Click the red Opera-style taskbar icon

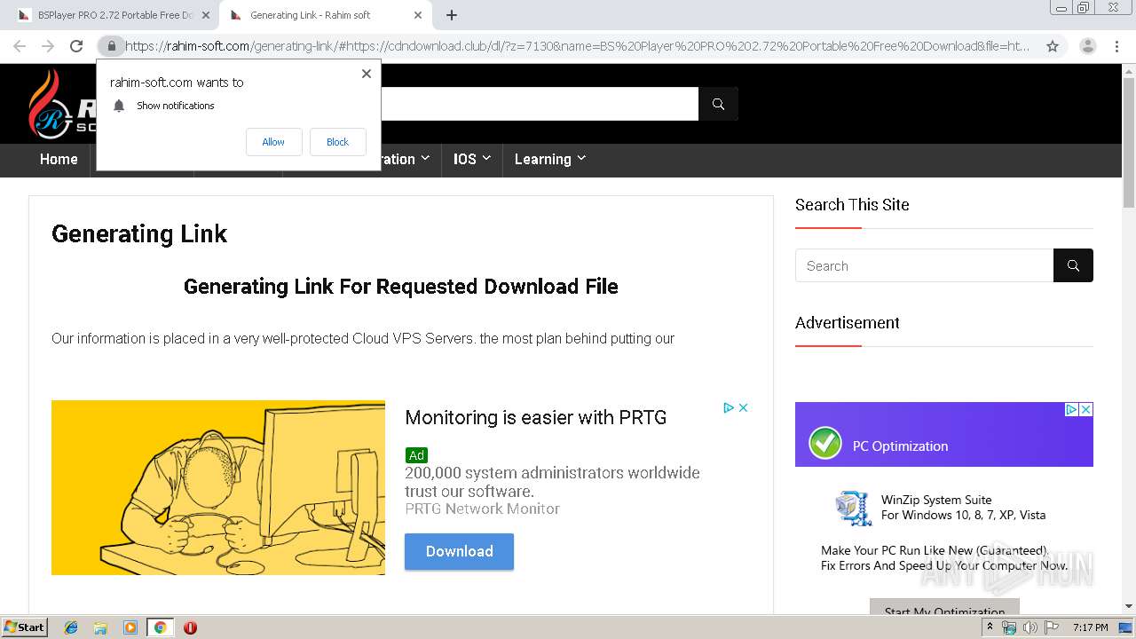(190, 627)
